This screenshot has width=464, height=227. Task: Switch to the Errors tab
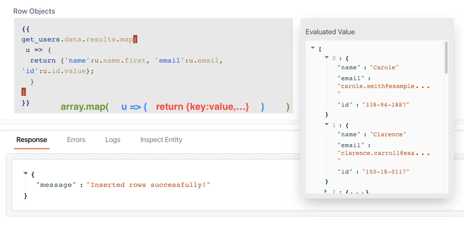[x=76, y=140]
